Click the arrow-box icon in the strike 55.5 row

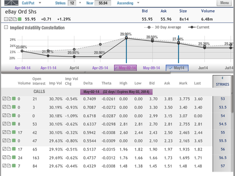tap(4, 140)
